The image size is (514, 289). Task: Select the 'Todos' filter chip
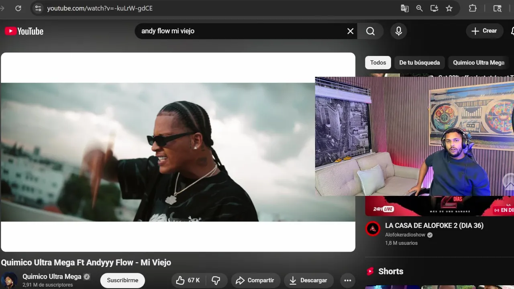click(378, 63)
